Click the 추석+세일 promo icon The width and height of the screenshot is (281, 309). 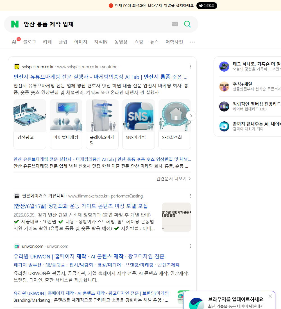224,87
